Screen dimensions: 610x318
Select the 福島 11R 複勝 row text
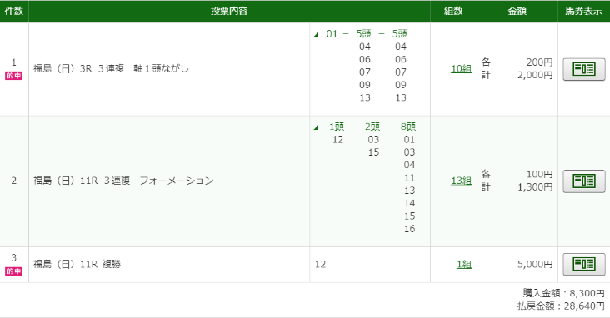(x=77, y=265)
